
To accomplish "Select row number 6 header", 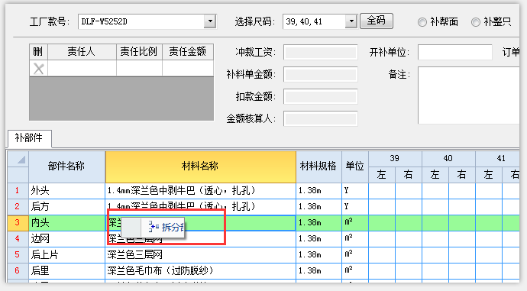I will click(18, 271).
